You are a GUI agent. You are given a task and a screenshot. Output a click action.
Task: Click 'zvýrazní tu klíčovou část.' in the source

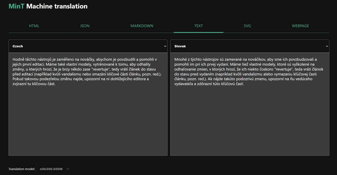click(x=34, y=84)
